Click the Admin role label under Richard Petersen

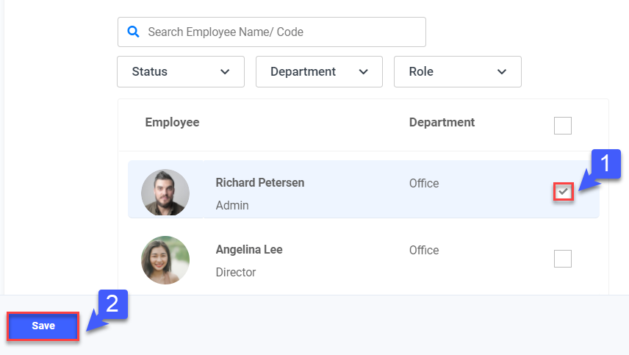(232, 206)
